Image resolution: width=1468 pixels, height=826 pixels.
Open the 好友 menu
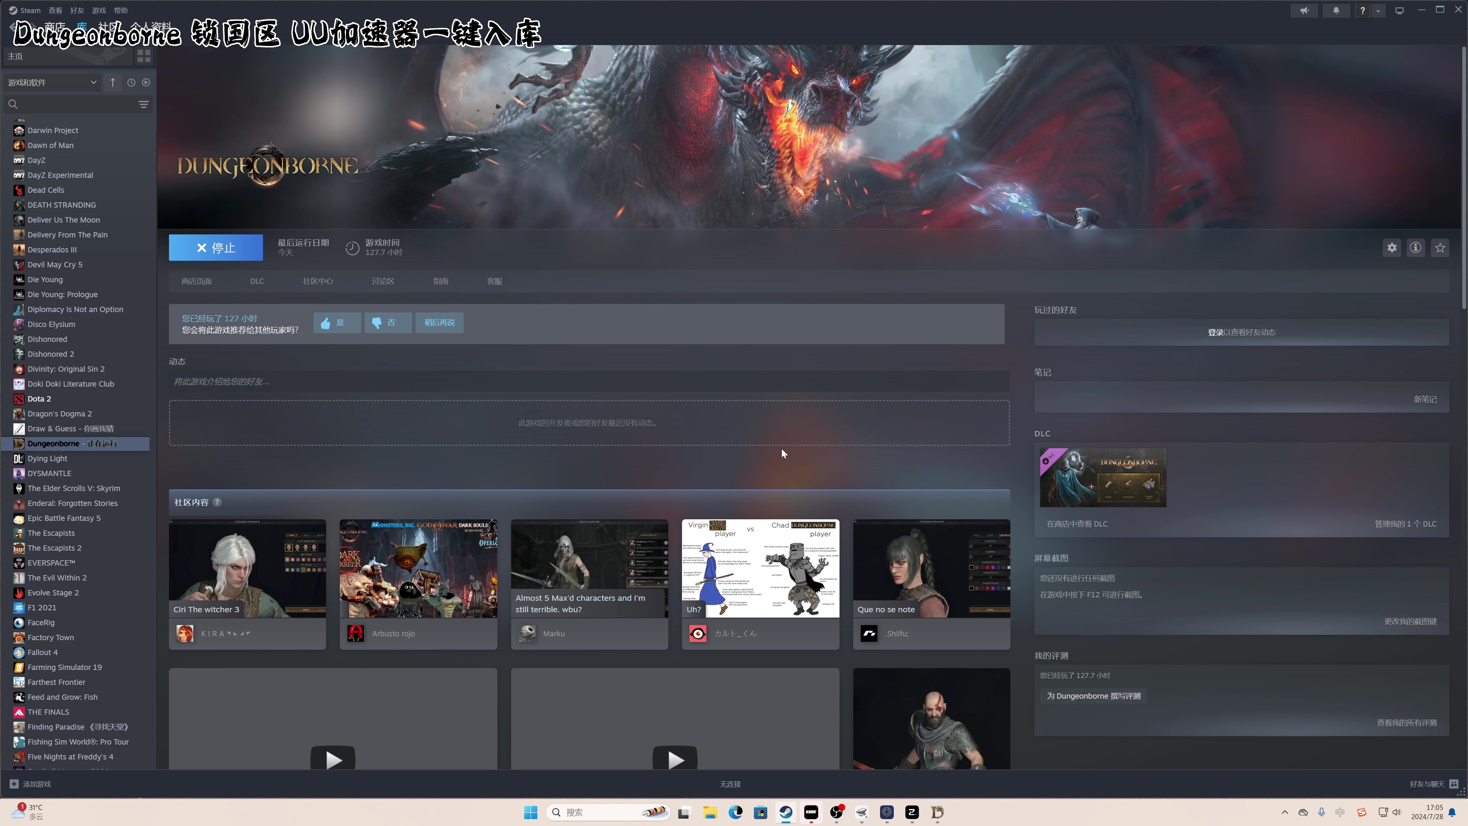(x=77, y=10)
